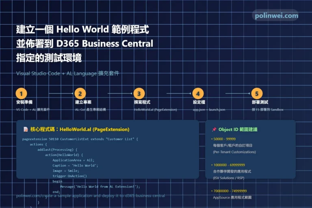This screenshot has height=208, width=312.
Task: Click the title line 建立一個 Hello World 範例程式
Action: (x=82, y=29)
